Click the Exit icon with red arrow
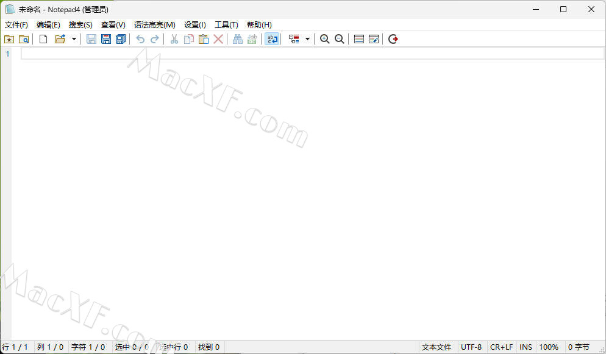606x354 pixels. pyautogui.click(x=393, y=39)
